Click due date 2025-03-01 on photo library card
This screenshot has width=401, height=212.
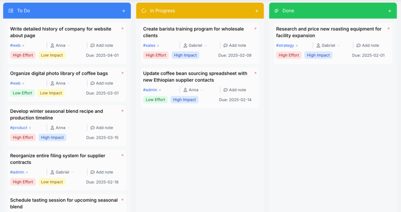tap(102, 93)
